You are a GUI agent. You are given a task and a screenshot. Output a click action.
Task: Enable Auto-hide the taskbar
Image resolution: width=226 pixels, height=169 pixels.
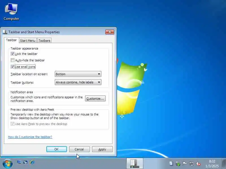12,60
